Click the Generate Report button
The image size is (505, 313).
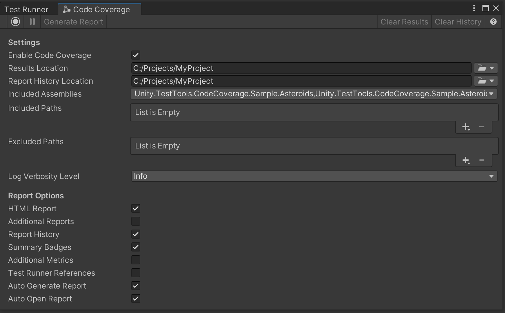74,22
